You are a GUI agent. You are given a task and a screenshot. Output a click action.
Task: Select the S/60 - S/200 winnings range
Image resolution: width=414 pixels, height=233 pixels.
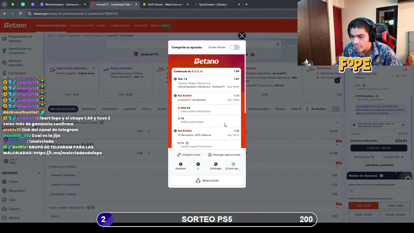click(x=364, y=205)
